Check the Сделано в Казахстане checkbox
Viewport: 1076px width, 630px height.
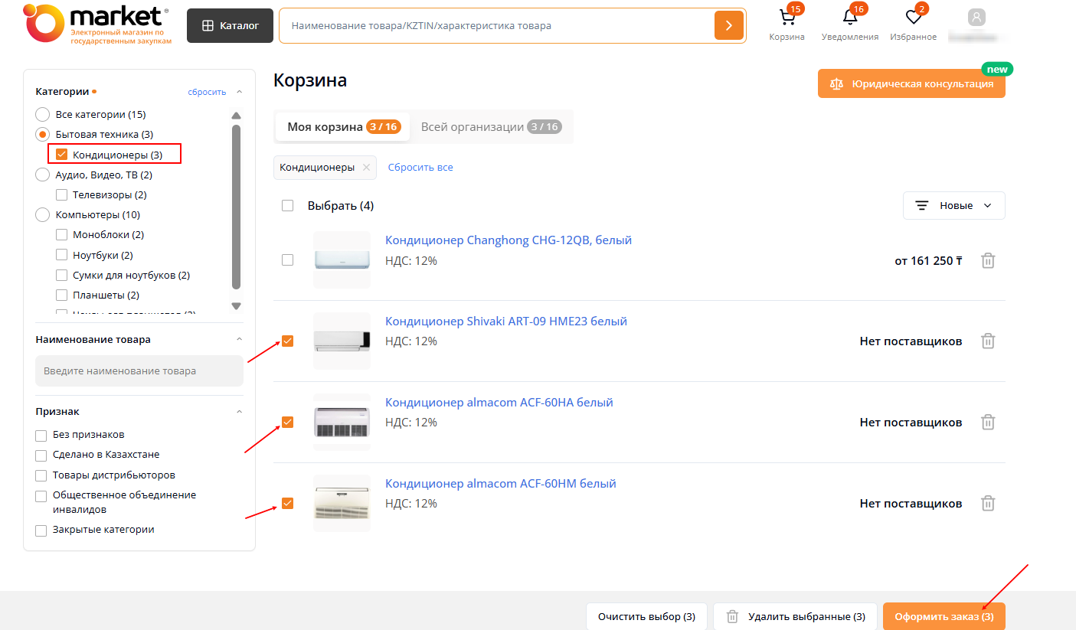[x=41, y=455]
